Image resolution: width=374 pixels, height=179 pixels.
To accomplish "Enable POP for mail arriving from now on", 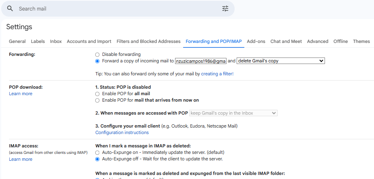I will click(97, 100).
